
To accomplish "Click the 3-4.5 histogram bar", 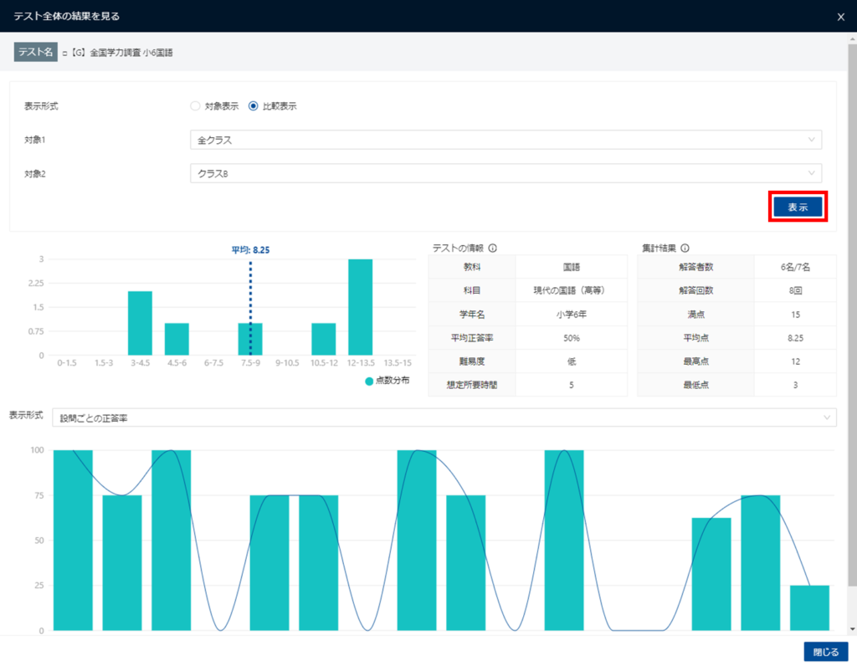I will coord(140,323).
